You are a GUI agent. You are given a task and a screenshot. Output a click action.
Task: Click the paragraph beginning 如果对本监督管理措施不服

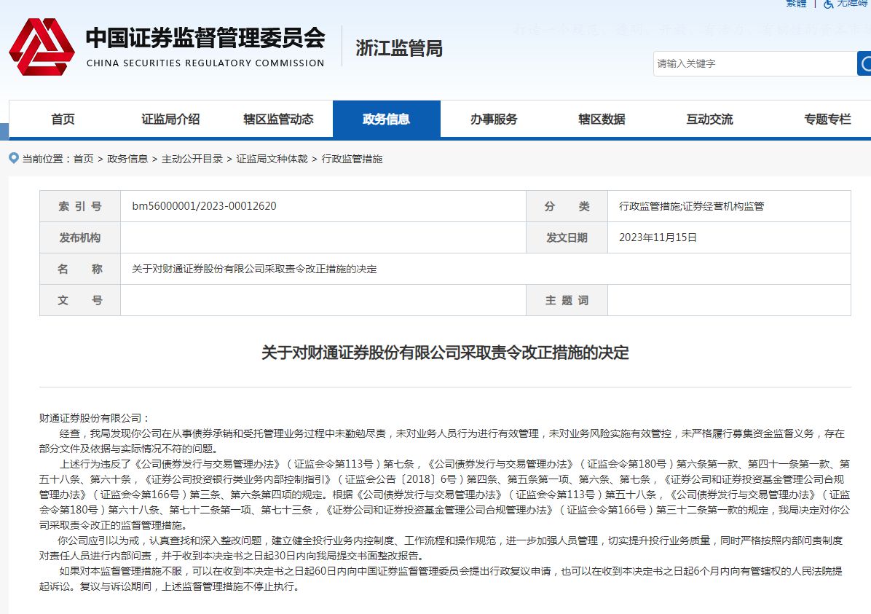click(441, 578)
